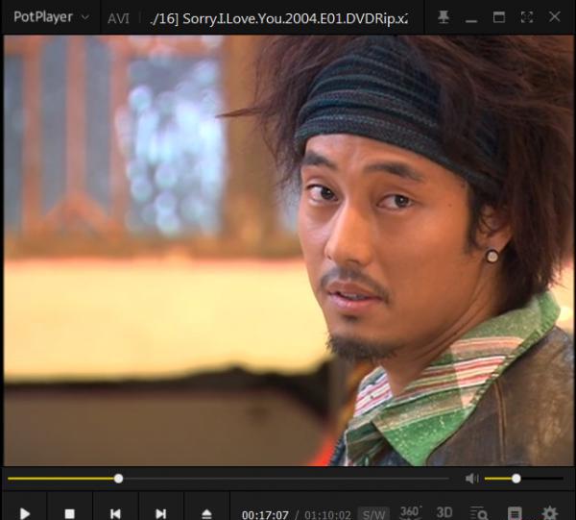Open the playlist panel
576x520 pixels.
click(x=515, y=513)
